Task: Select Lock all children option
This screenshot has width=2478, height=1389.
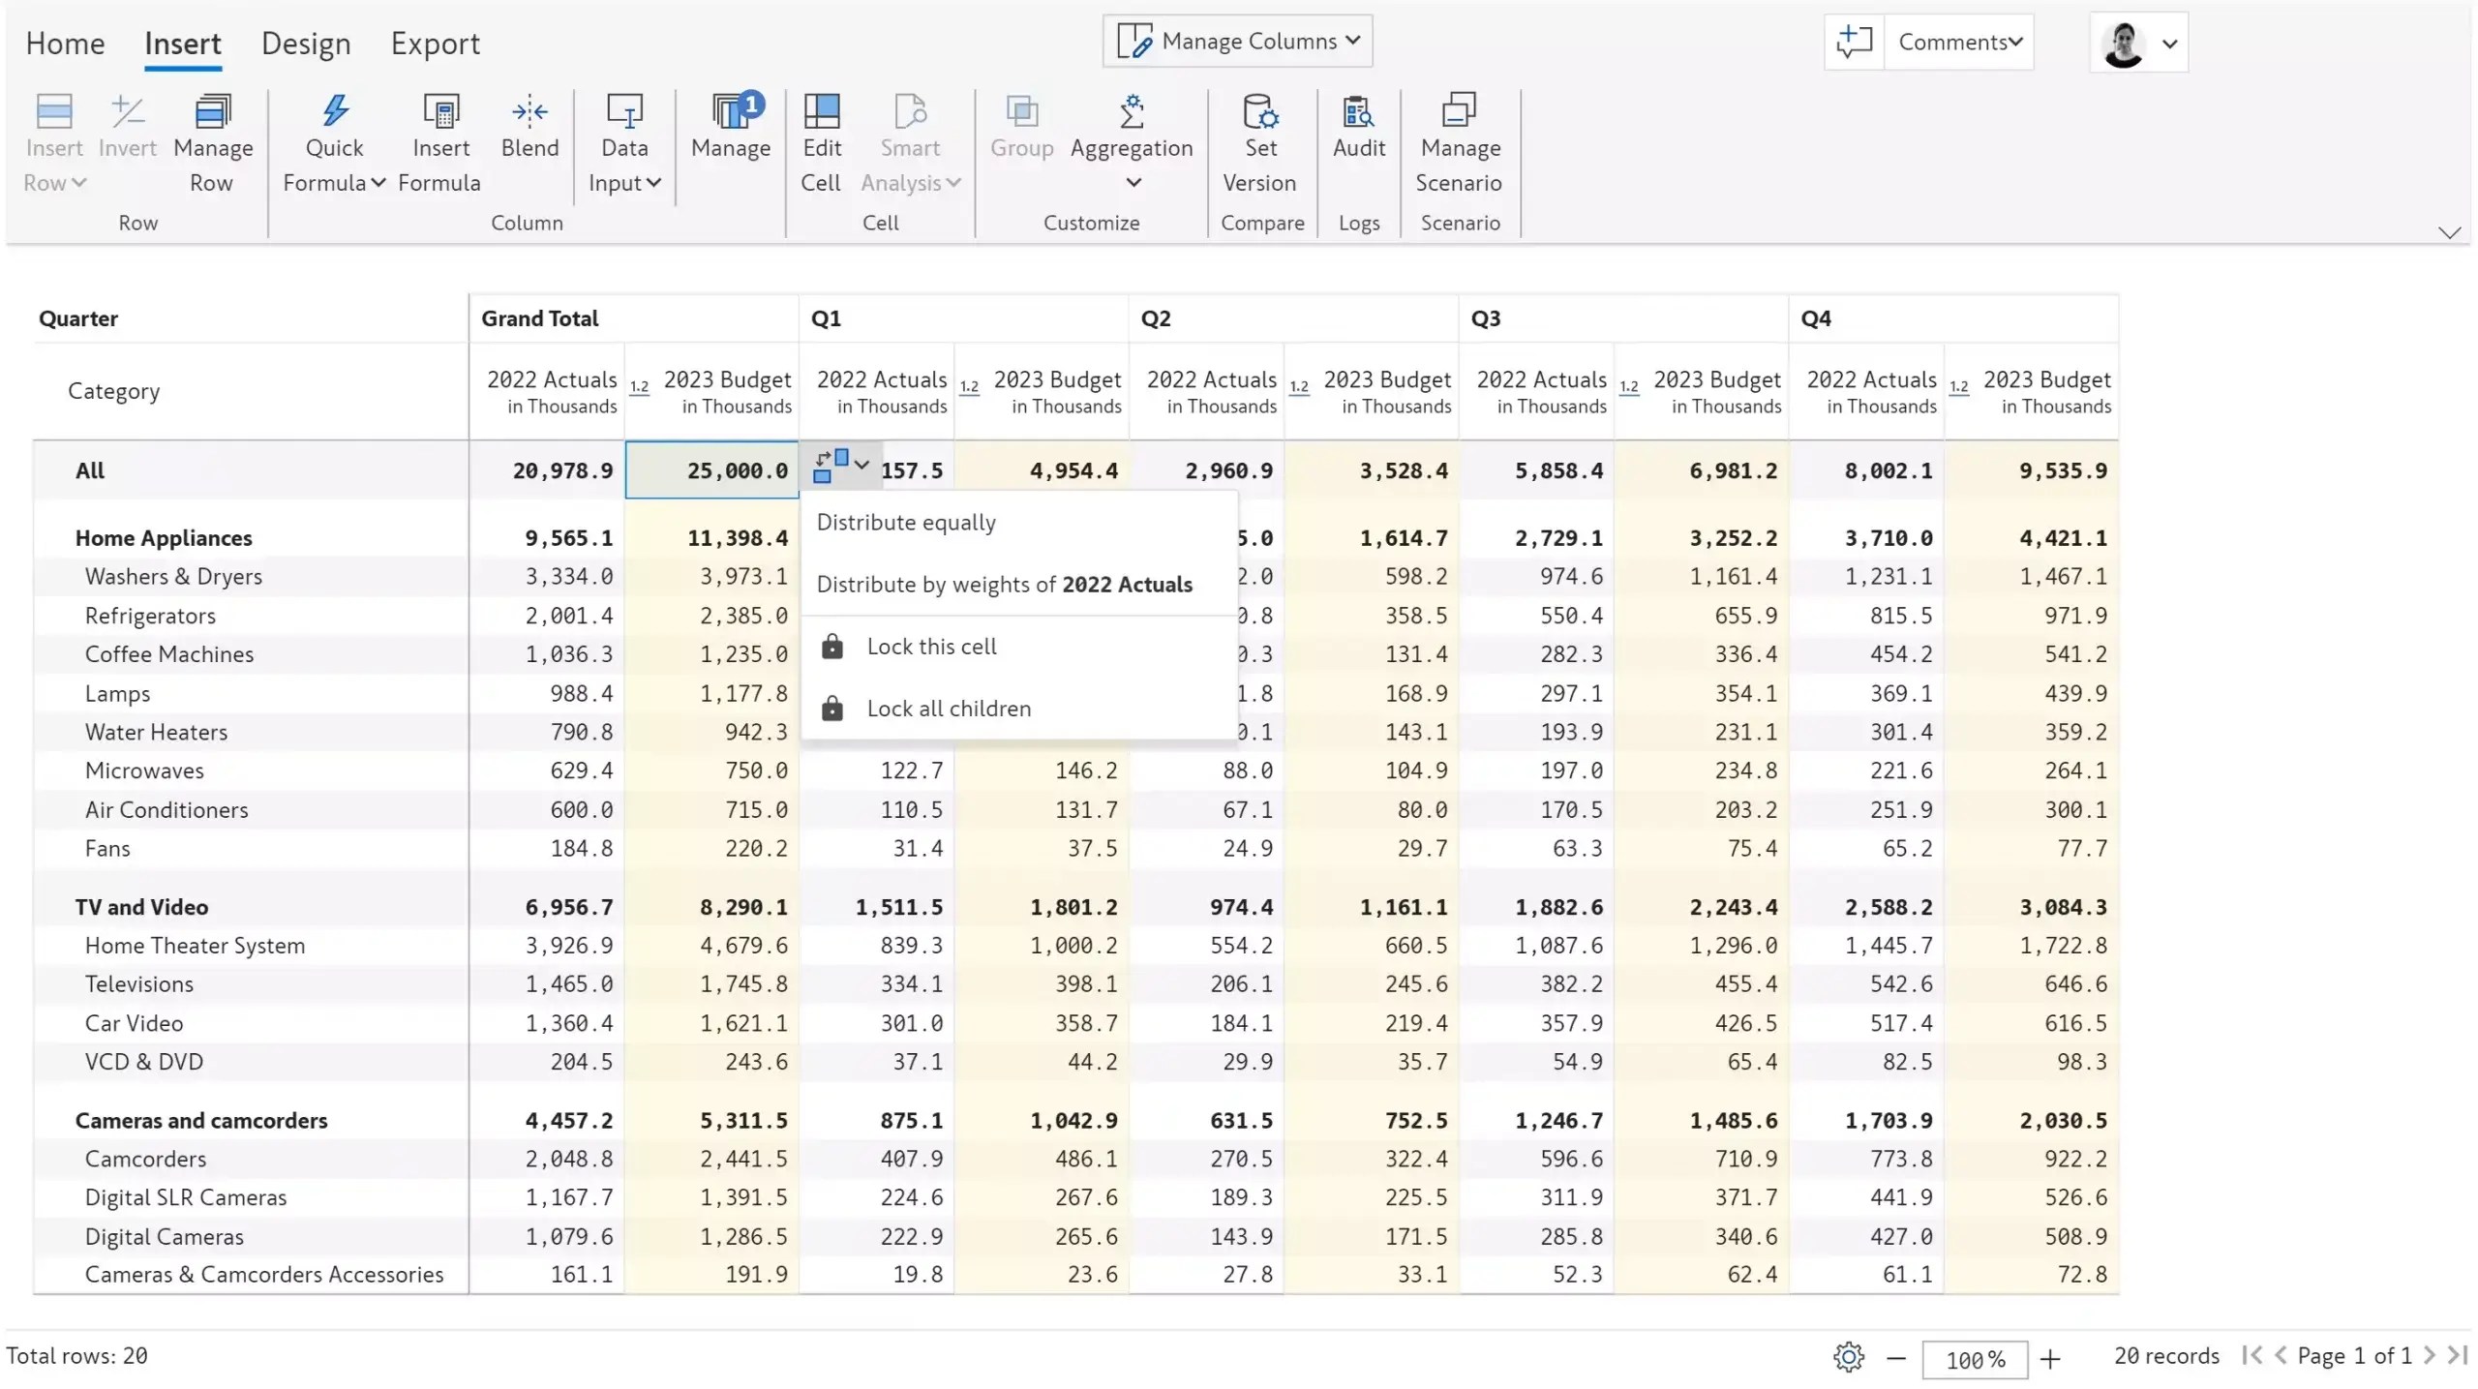Action: (x=948, y=709)
